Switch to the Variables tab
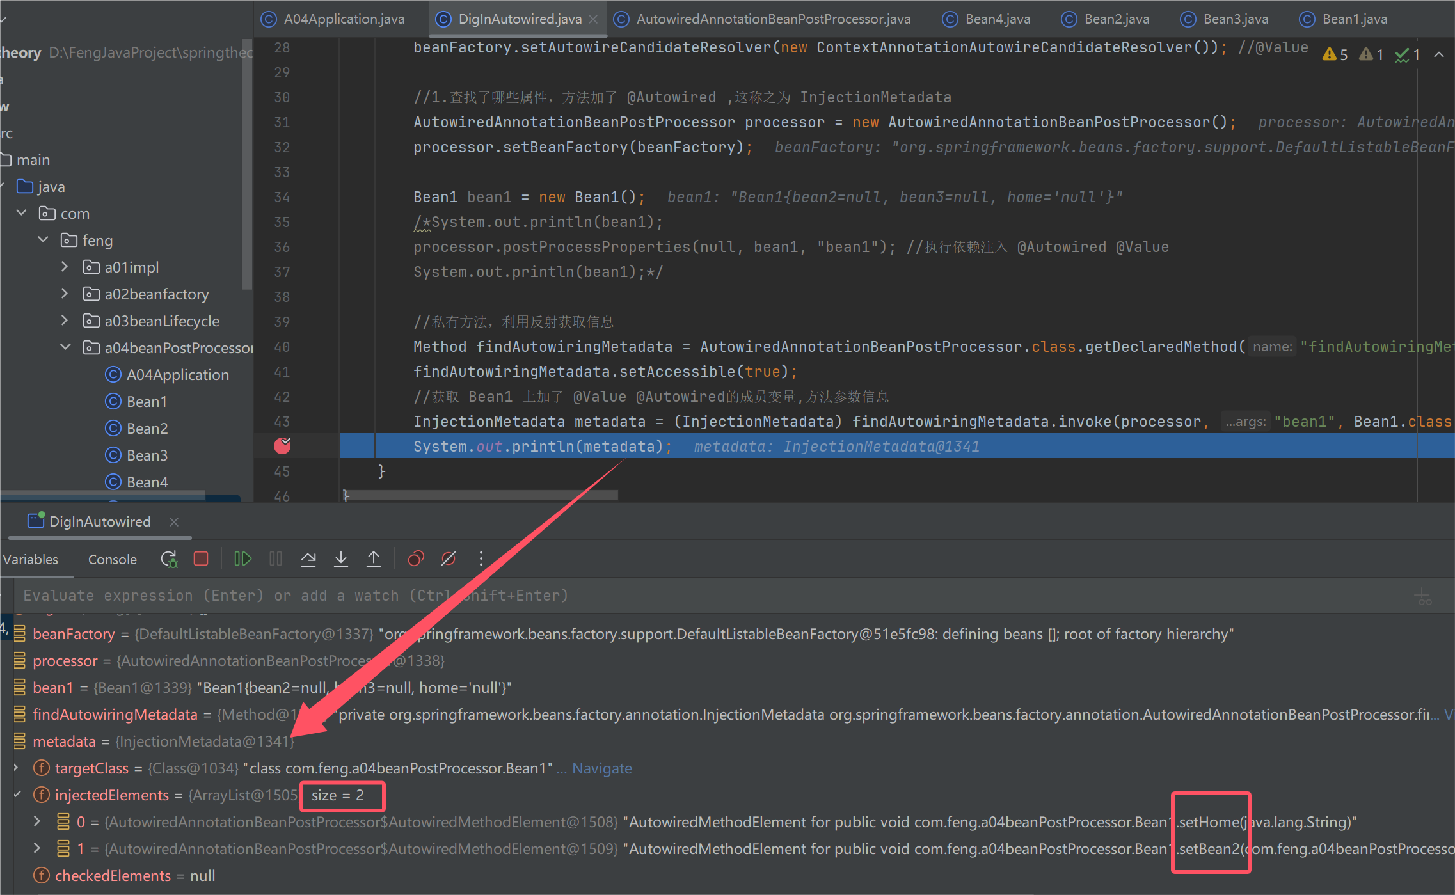This screenshot has height=895, width=1455. pos(30,559)
